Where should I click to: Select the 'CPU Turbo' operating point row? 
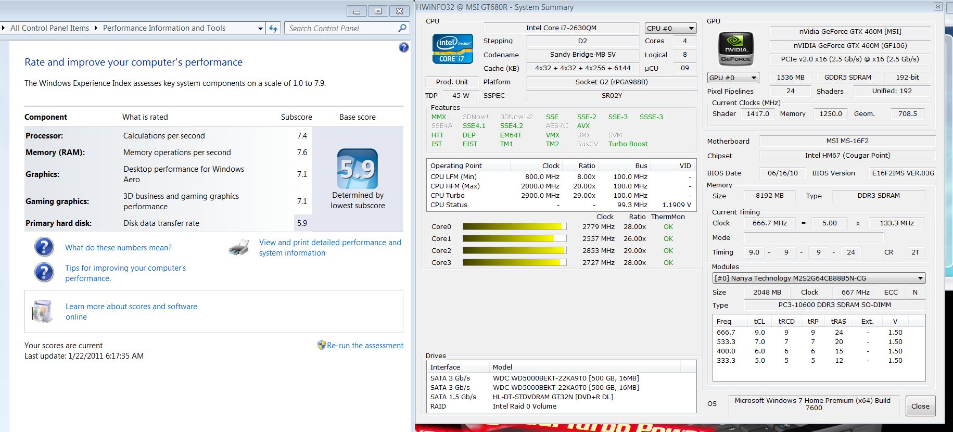point(561,195)
